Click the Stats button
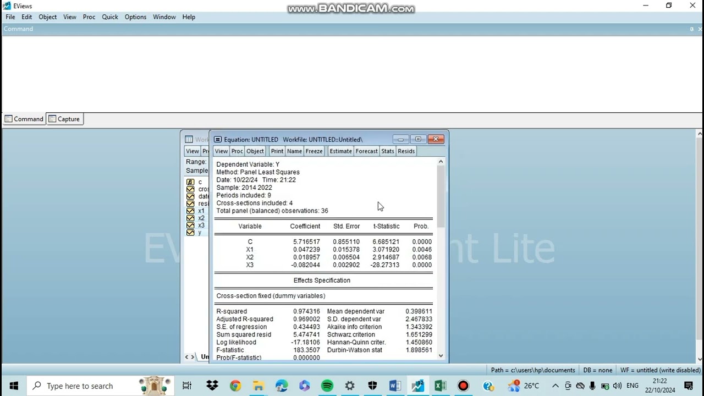This screenshot has width=704, height=396. point(388,151)
